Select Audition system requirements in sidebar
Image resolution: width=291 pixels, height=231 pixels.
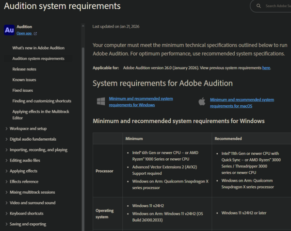coord(38,59)
